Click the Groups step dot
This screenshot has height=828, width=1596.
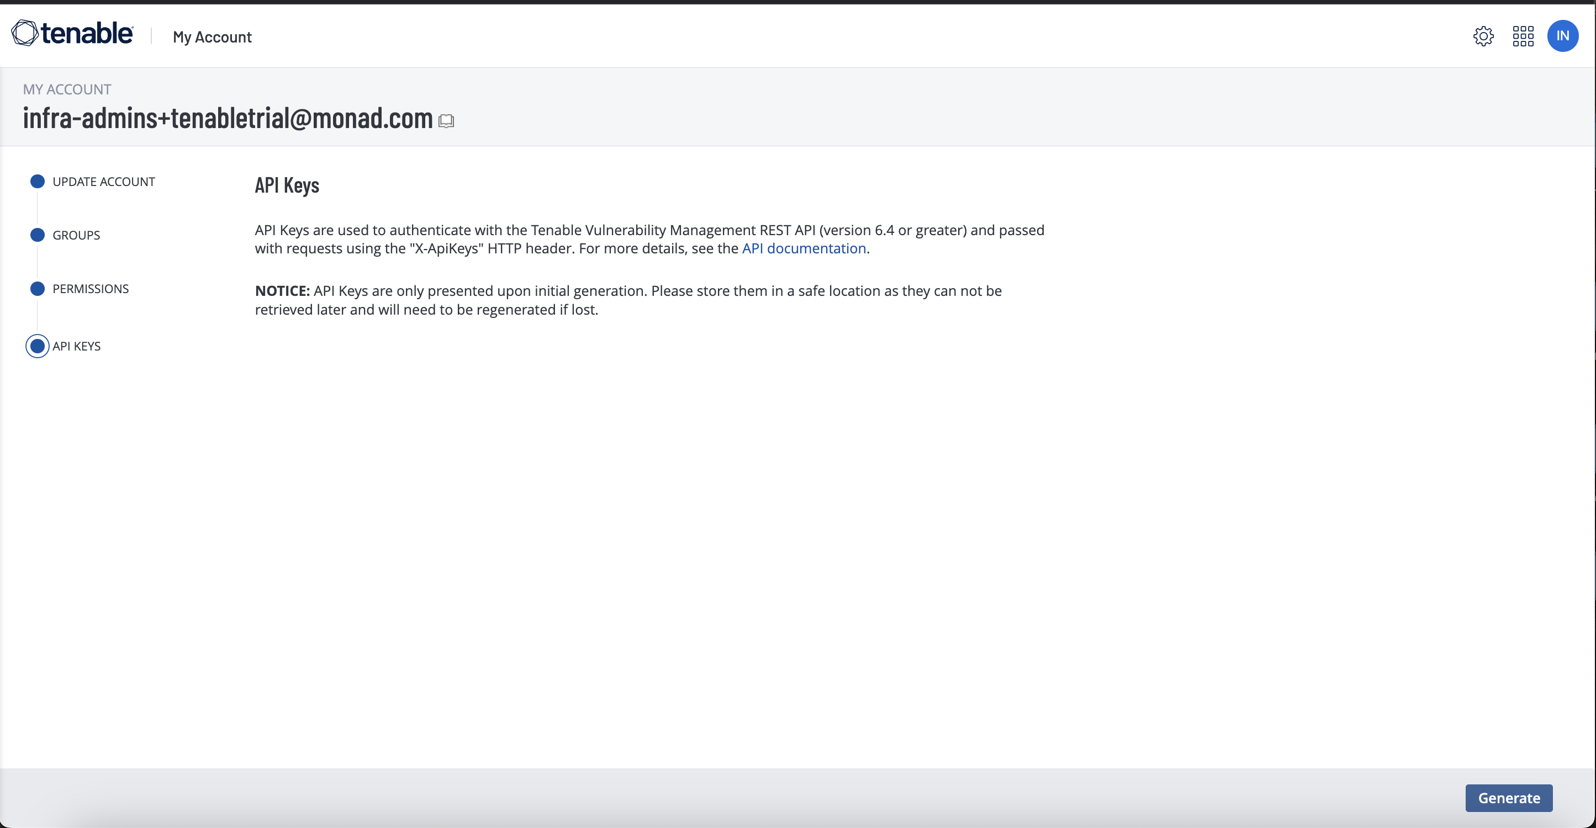[37, 235]
